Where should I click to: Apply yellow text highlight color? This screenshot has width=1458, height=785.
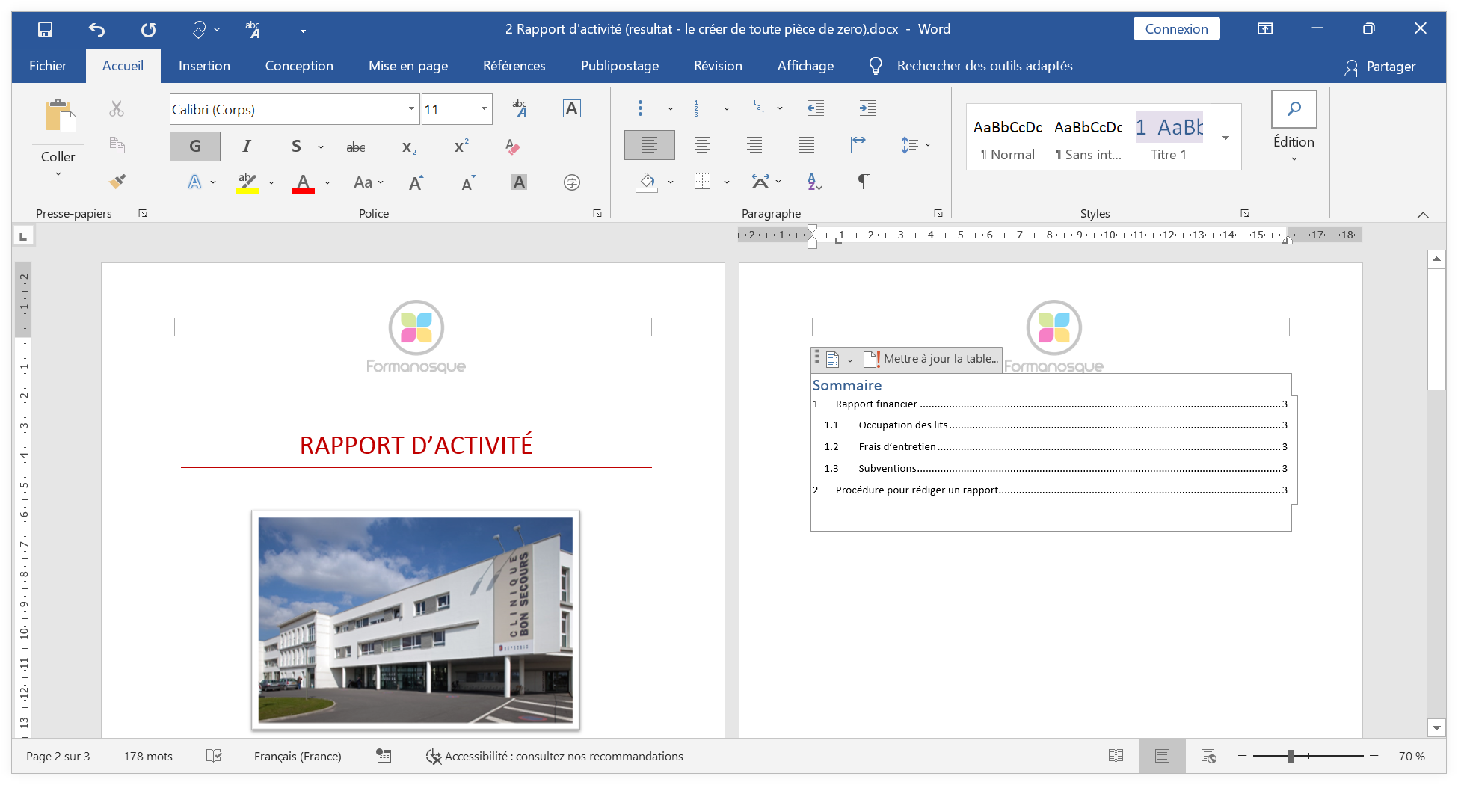(x=247, y=182)
